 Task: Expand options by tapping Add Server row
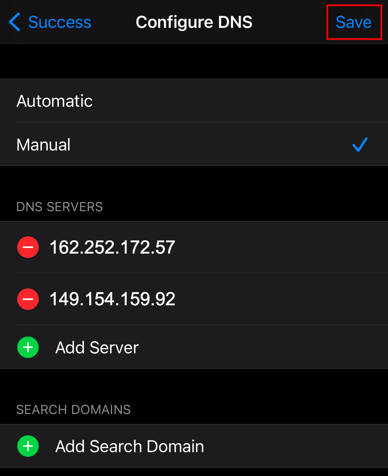[96, 347]
